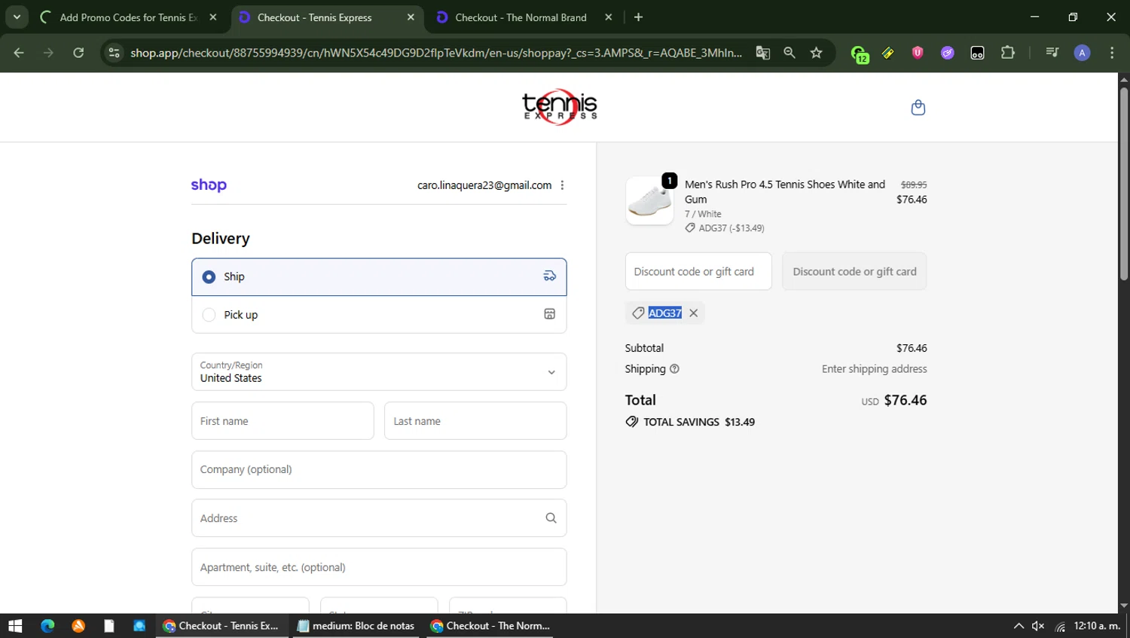Click the Company (optional) field
Image resolution: width=1130 pixels, height=638 pixels.
379,470
